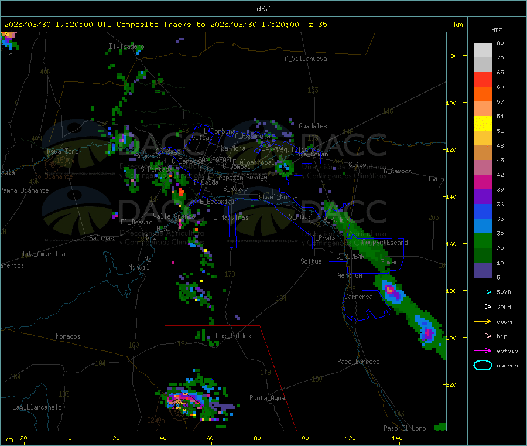Click the dBZ title at top

click(263, 9)
